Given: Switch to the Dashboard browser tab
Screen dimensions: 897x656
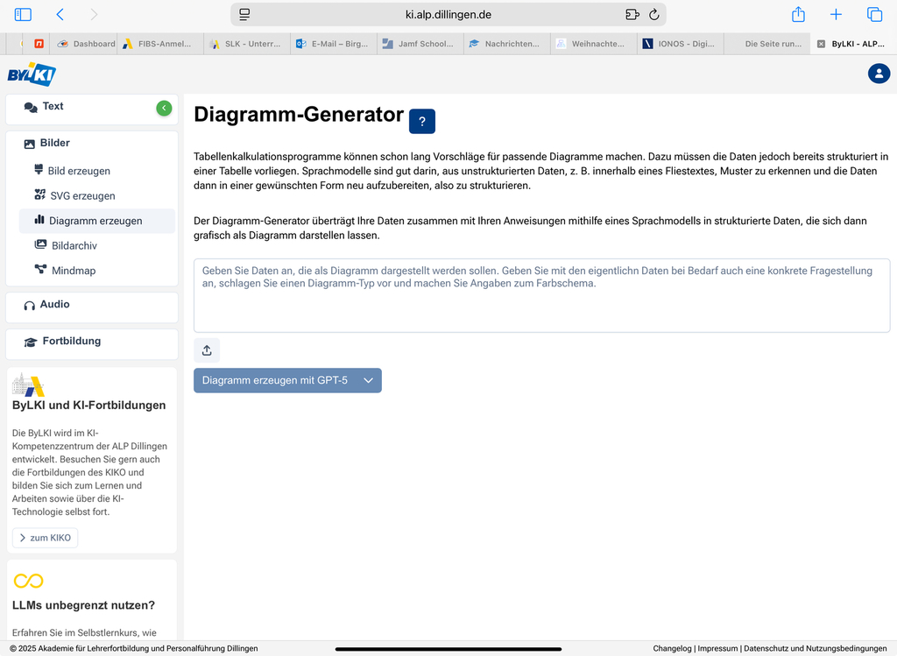Looking at the screenshot, I should 88,44.
